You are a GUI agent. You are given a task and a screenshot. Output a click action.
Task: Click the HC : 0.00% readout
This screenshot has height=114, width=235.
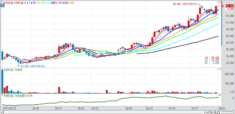[212, 63]
